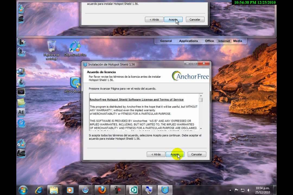Open the volume speaker tray icon
The height and width of the screenshot is (195, 293).
point(249,190)
